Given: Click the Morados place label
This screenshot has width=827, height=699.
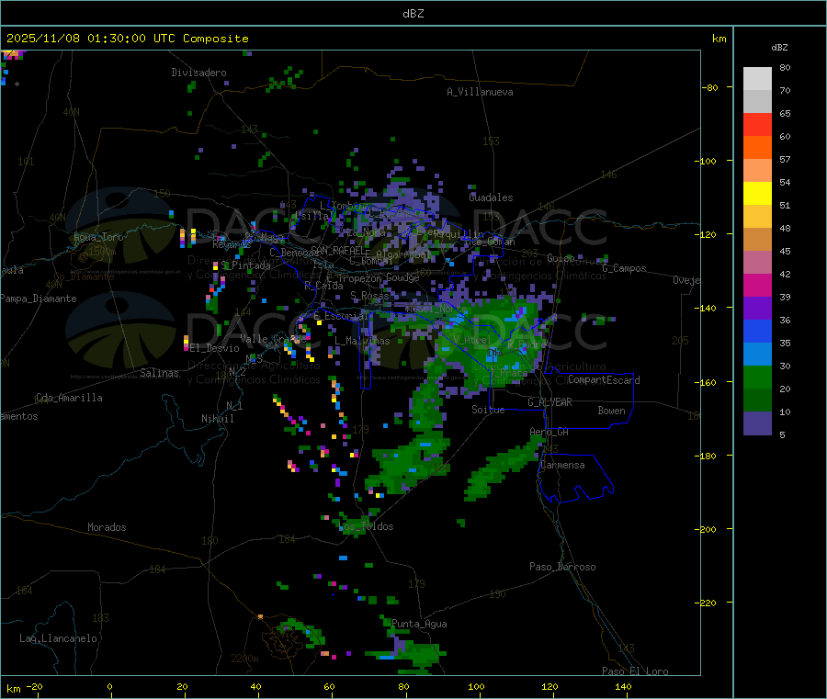Looking at the screenshot, I should [107, 527].
